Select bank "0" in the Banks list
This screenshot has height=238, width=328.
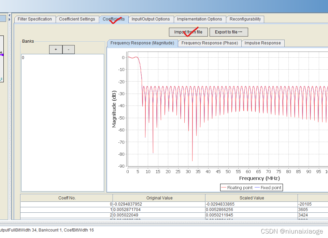(x=34, y=57)
